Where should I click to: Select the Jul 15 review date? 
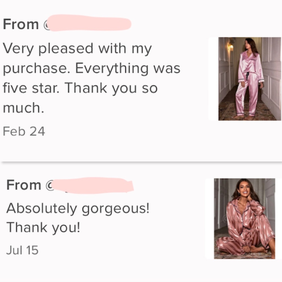(22, 249)
